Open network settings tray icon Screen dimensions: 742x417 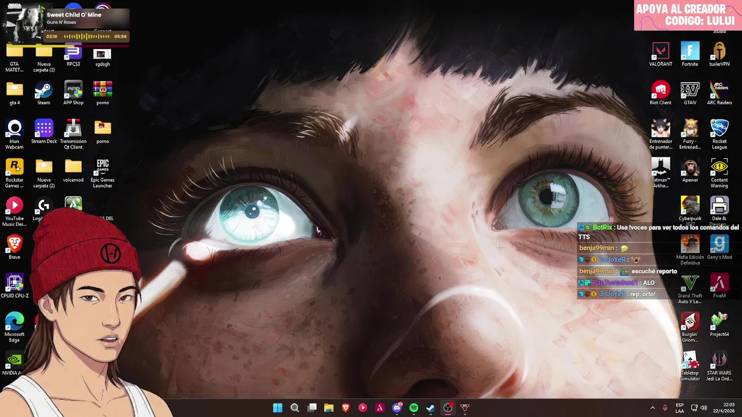coord(694,408)
